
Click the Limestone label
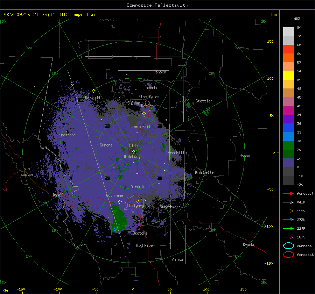point(66,135)
